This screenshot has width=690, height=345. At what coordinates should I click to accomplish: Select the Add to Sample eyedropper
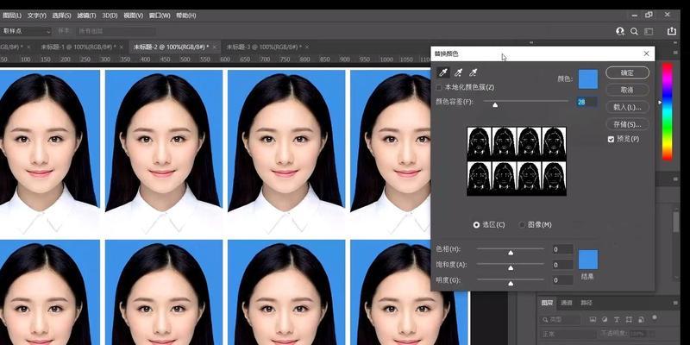pyautogui.click(x=458, y=72)
